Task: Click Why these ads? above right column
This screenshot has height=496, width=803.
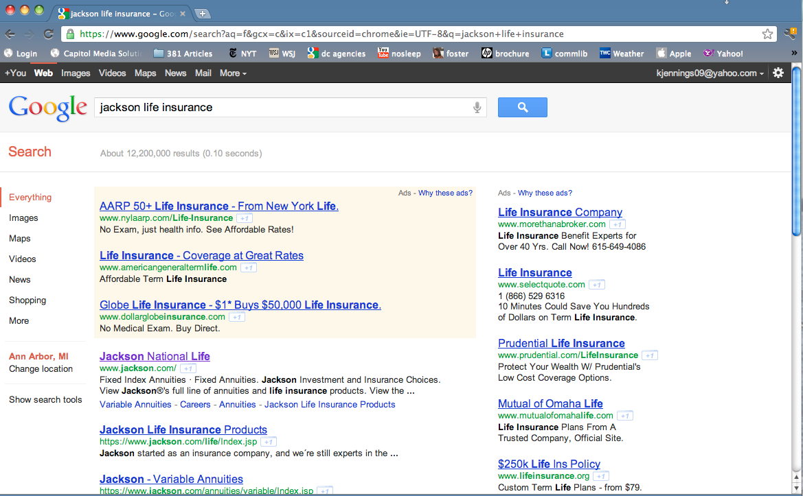Action: (545, 193)
